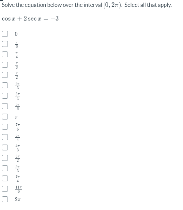Click the equation cos x + 2 sec x = −3
Image resolution: width=183 pixels, height=210 pixels.
click(30, 19)
